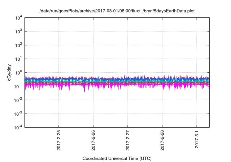This screenshot has height=162, width=231.
Task: Click the 10^1 y-axis tick label
Action: click(x=18, y=59)
